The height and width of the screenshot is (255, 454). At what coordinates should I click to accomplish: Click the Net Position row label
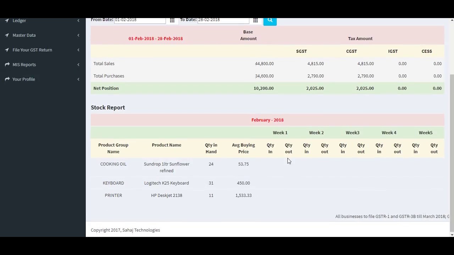pos(106,88)
